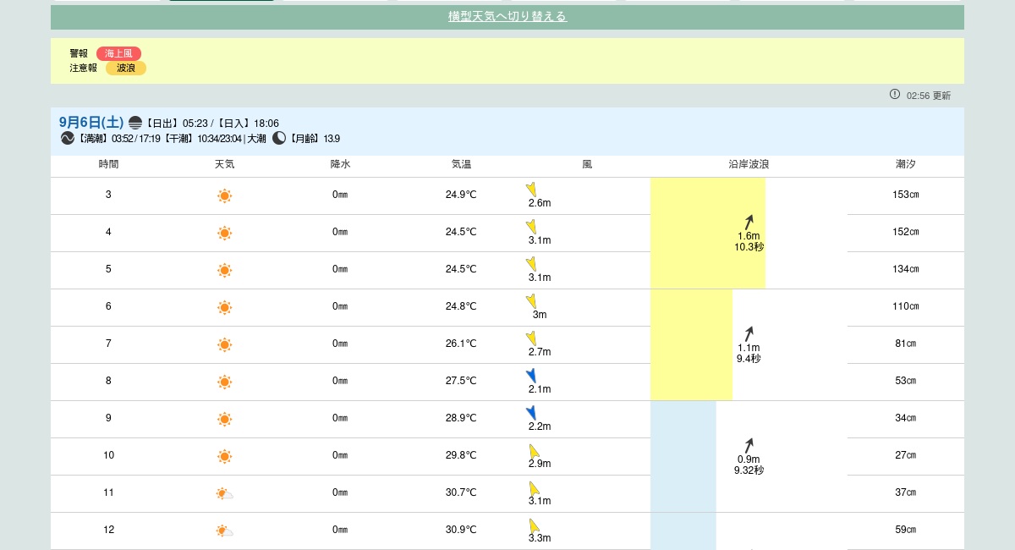
Task: Click the sunny weather icon at hour 3
Action: pyautogui.click(x=224, y=195)
